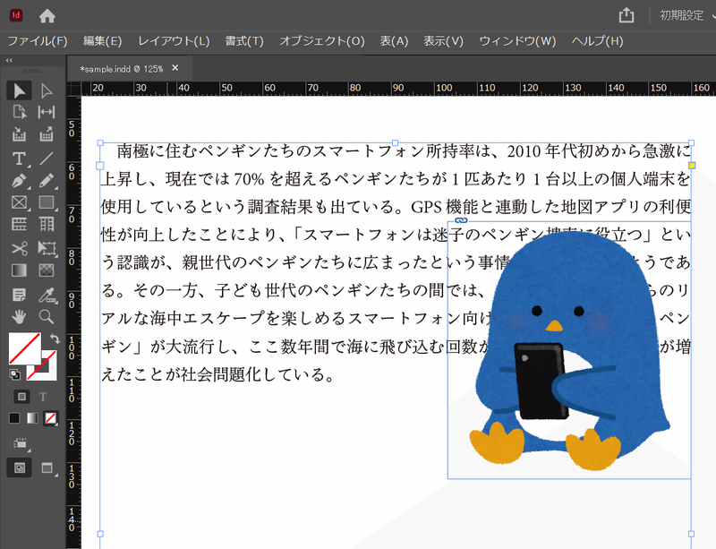Set formatting affects text
The image size is (716, 549).
[x=43, y=397]
